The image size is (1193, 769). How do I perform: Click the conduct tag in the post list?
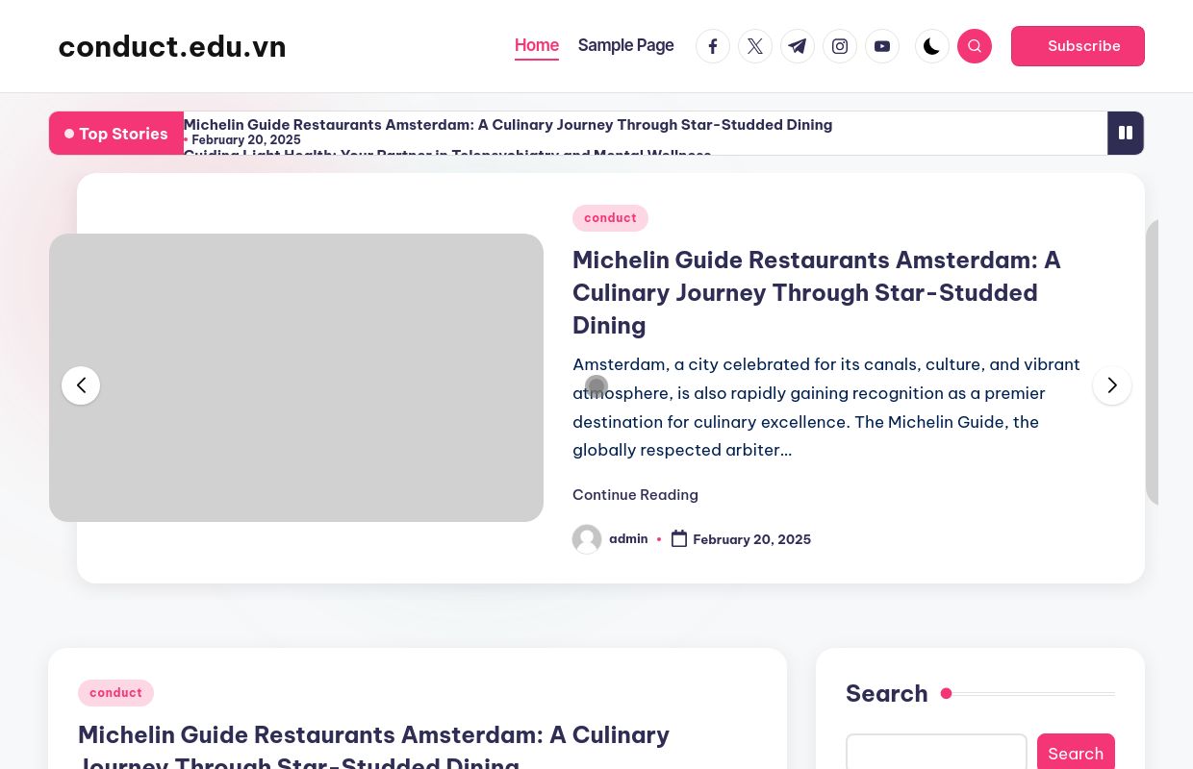tap(115, 693)
